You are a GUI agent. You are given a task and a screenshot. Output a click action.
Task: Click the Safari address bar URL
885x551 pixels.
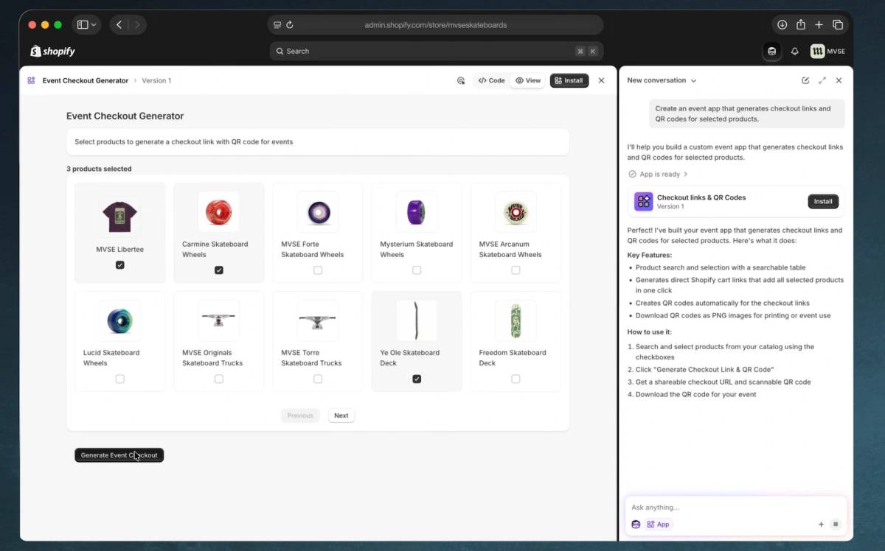click(435, 25)
